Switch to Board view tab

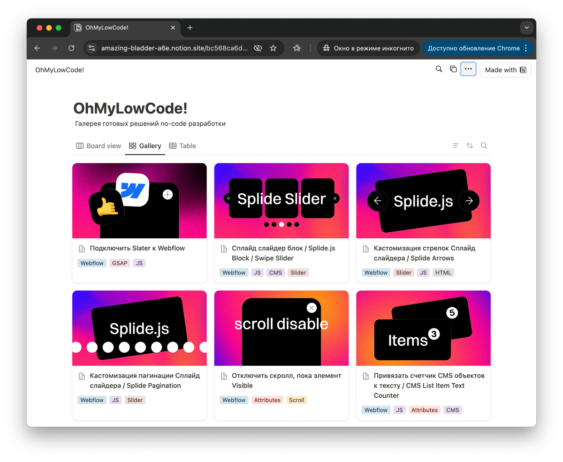99,146
